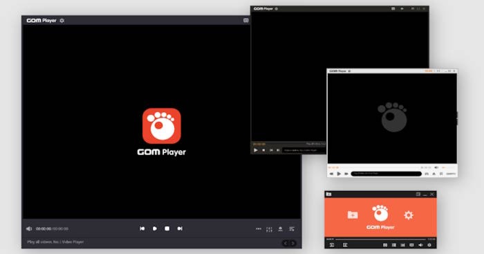Screen dimensions: 484x254
Task: Mute audio in the large player
Action: 29,228
